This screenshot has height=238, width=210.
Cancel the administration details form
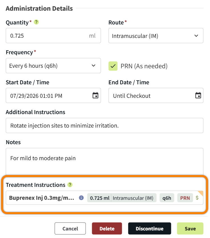[x=70, y=228]
